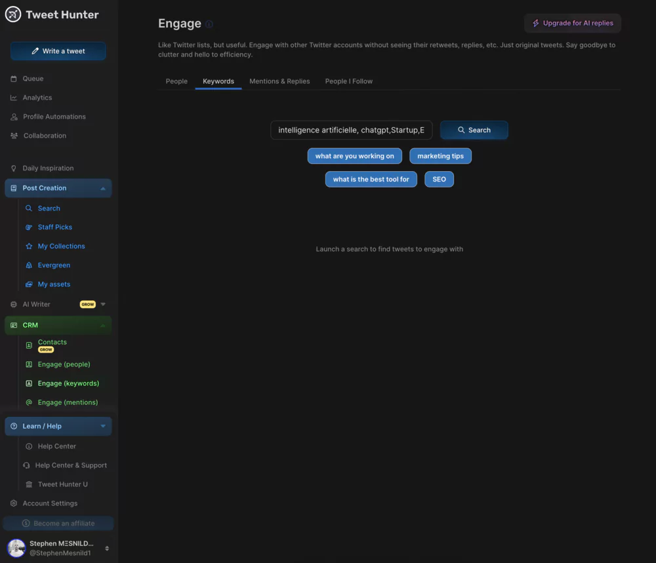Click the Daily Inspiration lightbulb icon
This screenshot has width=656, height=563.
(x=13, y=168)
